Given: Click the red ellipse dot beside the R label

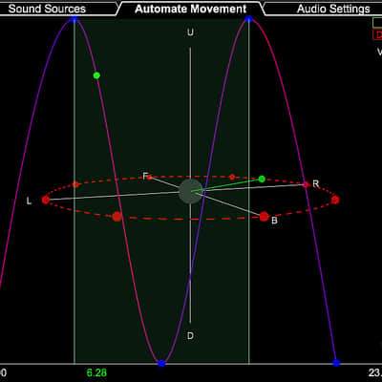Looking at the screenshot, I should (x=306, y=184).
